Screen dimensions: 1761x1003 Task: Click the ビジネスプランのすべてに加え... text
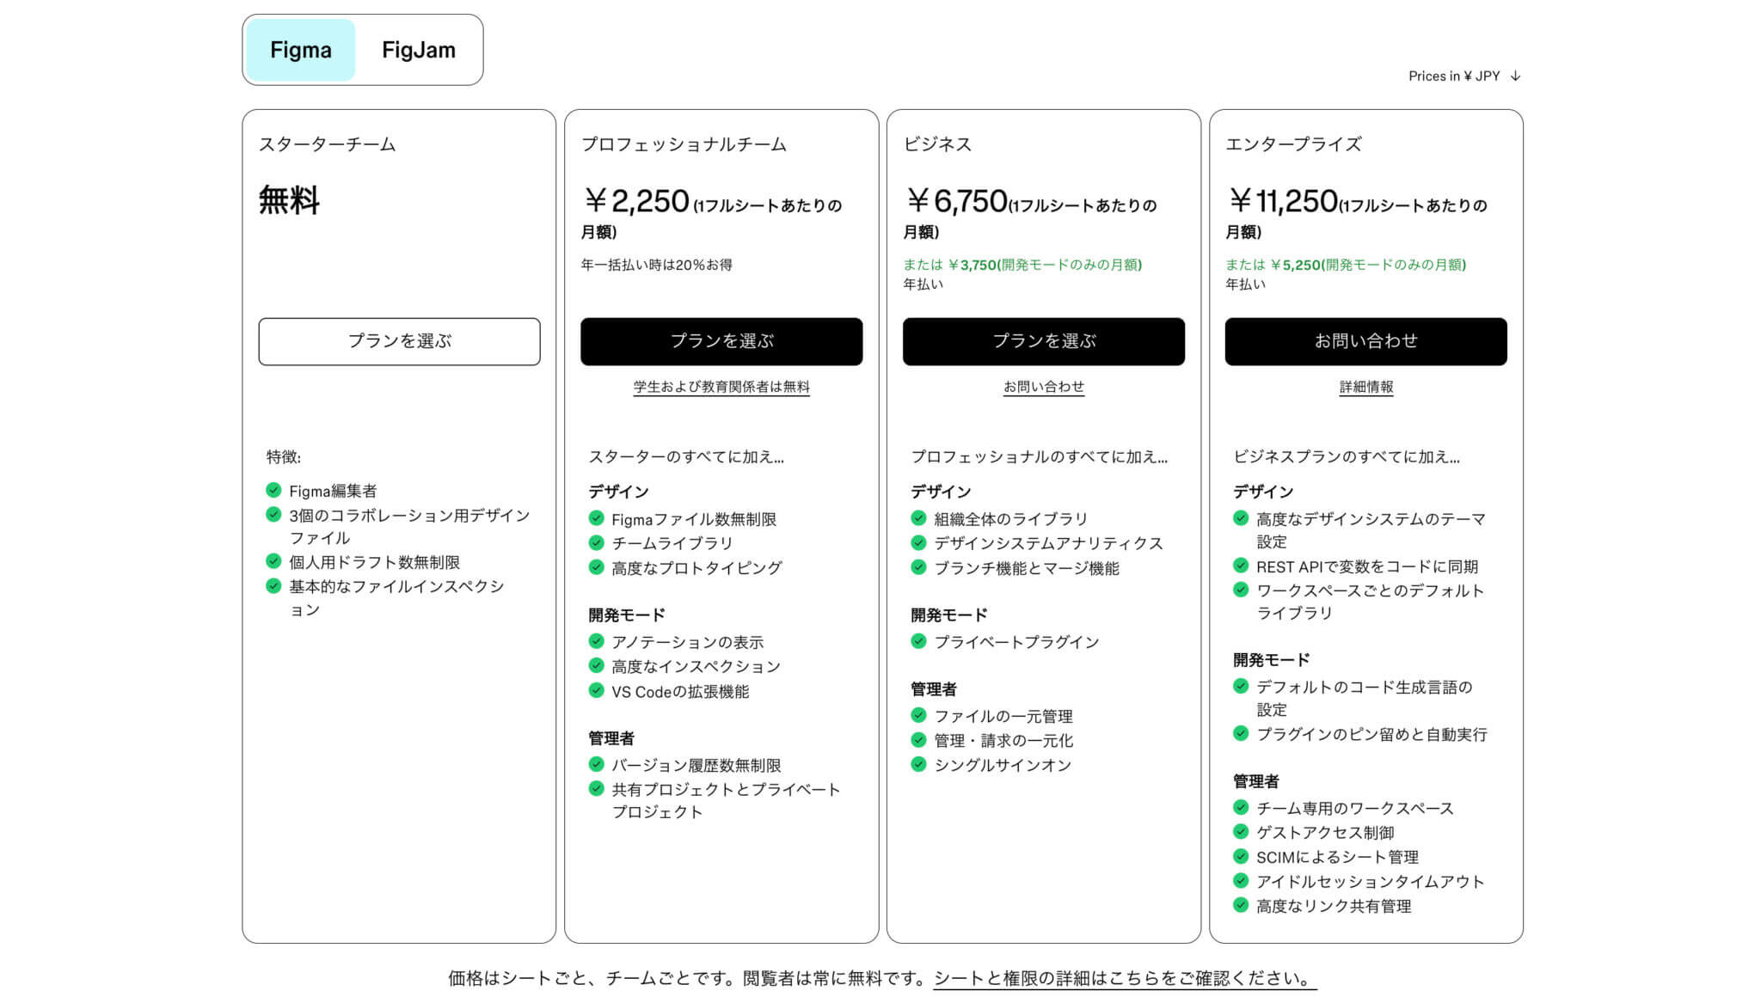pos(1347,457)
